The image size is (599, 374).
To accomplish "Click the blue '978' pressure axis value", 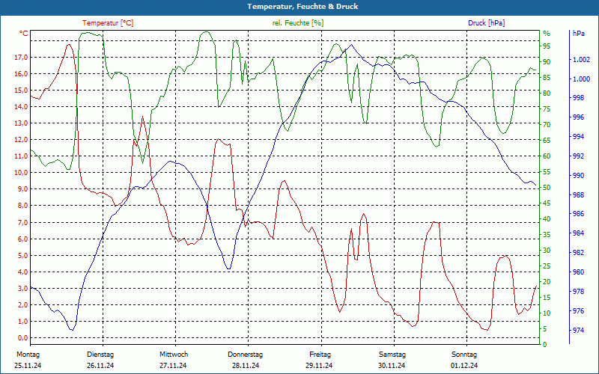I will coord(579,292).
